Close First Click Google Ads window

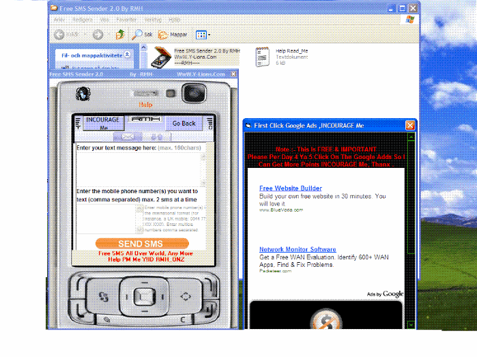(409, 126)
